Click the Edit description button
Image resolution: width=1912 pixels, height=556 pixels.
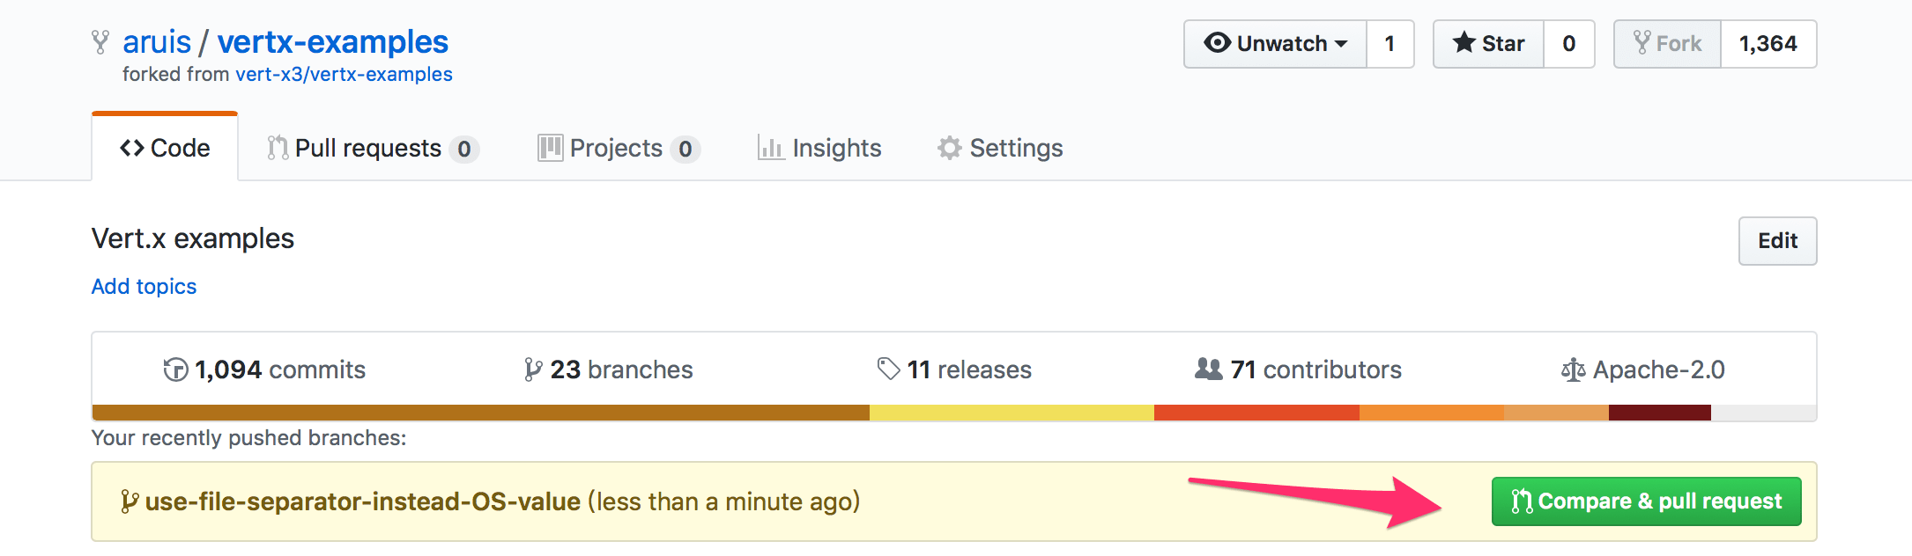tap(1776, 241)
